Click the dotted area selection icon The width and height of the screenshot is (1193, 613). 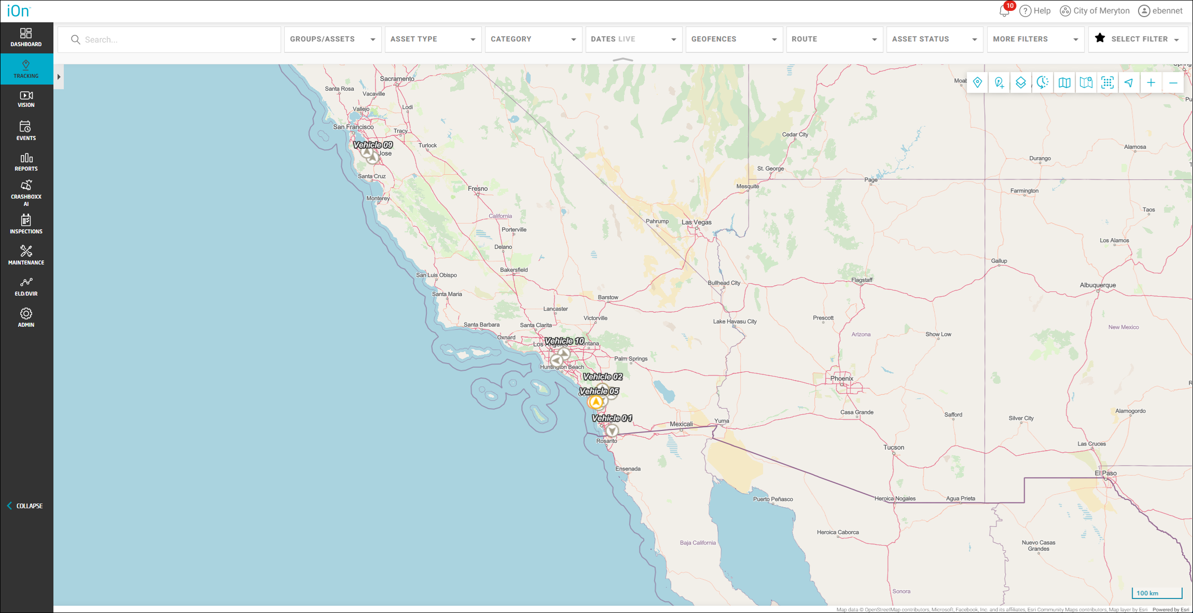pos(1107,83)
